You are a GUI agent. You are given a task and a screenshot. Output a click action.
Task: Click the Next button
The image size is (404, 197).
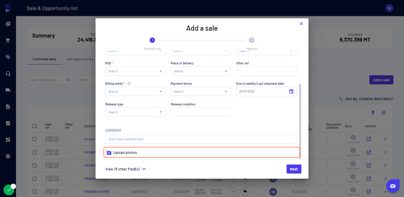click(294, 169)
